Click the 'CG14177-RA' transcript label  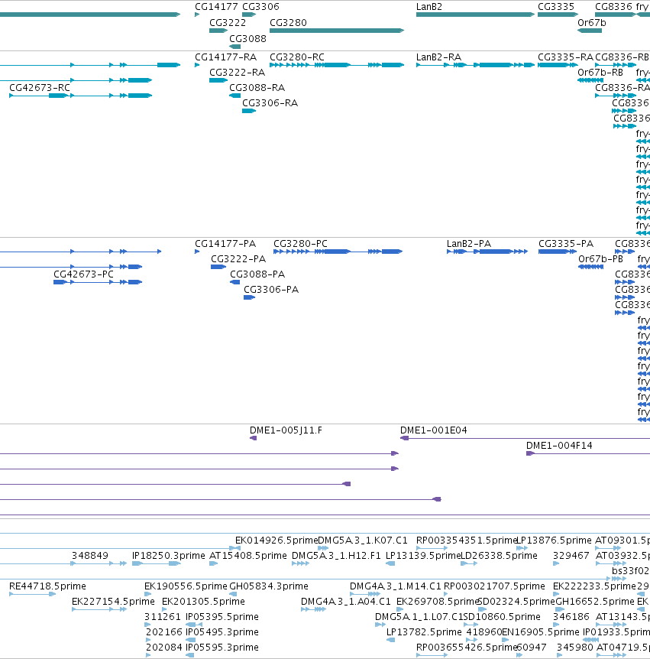click(x=225, y=57)
